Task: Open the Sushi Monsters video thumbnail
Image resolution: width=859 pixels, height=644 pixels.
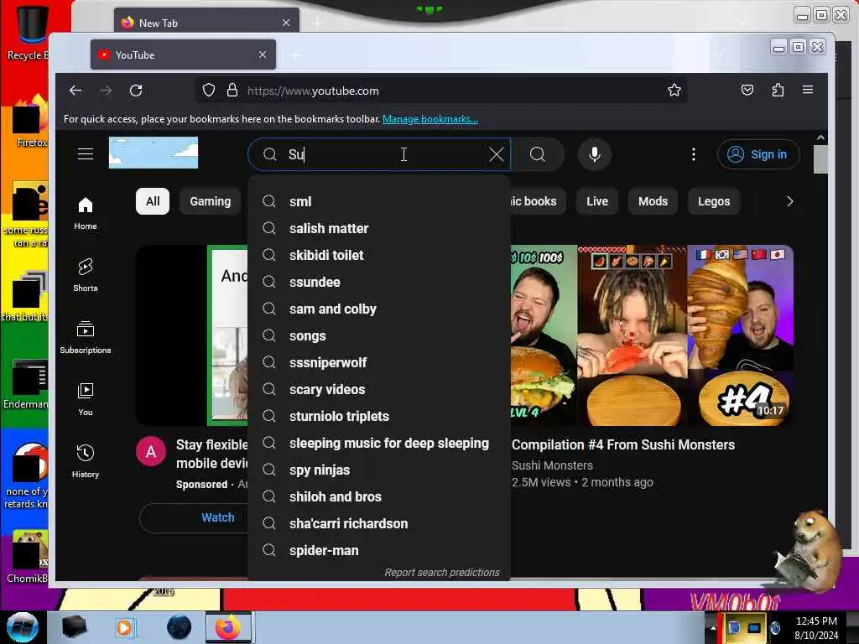Action: pyautogui.click(x=652, y=335)
